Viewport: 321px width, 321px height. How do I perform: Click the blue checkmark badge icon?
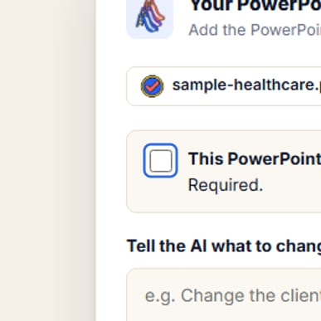[152, 86]
